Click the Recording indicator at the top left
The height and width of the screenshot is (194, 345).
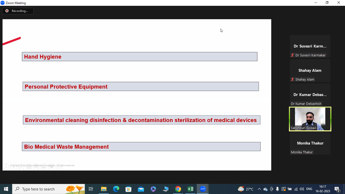[18, 11]
